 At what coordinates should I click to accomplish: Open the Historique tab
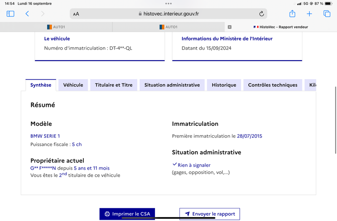click(x=224, y=85)
